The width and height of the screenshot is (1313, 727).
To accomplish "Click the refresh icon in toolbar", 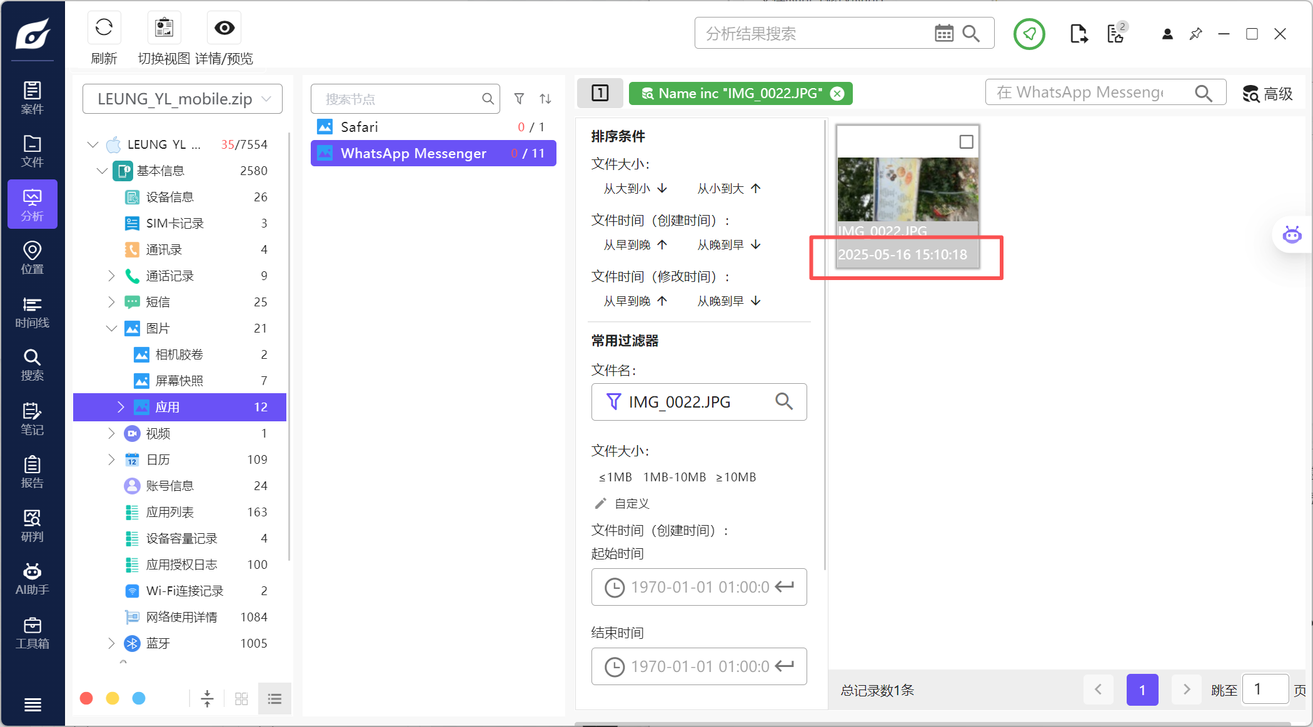I will [x=104, y=28].
